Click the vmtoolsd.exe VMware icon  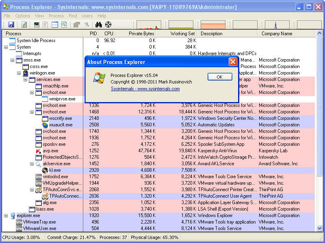click(39, 177)
